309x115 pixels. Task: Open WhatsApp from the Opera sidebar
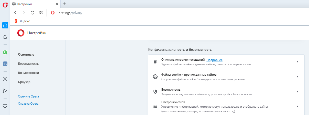click(5, 52)
